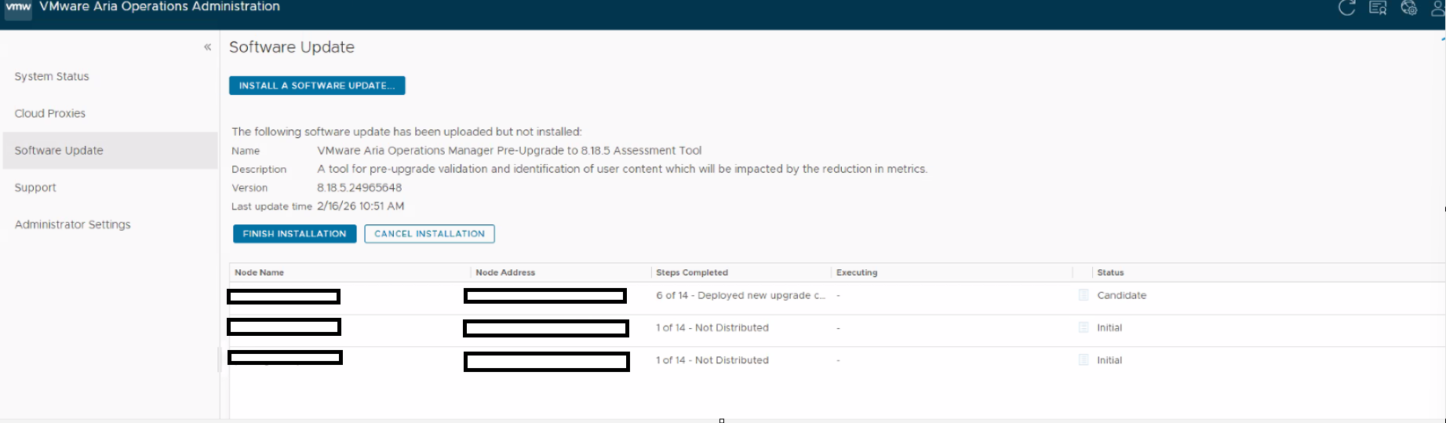1446x423 pixels.
Task: Click Finish Installation button
Action: pos(294,234)
